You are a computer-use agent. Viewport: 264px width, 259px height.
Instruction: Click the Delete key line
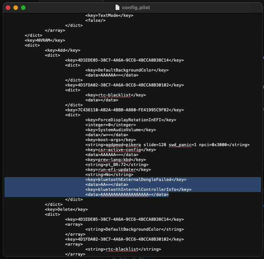[66, 209]
